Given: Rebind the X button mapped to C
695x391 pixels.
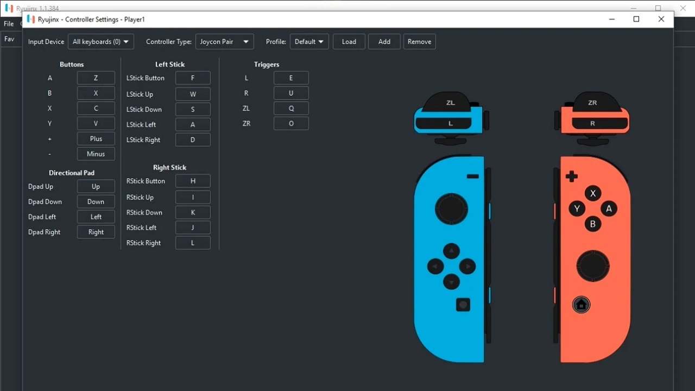Looking at the screenshot, I should tap(96, 109).
